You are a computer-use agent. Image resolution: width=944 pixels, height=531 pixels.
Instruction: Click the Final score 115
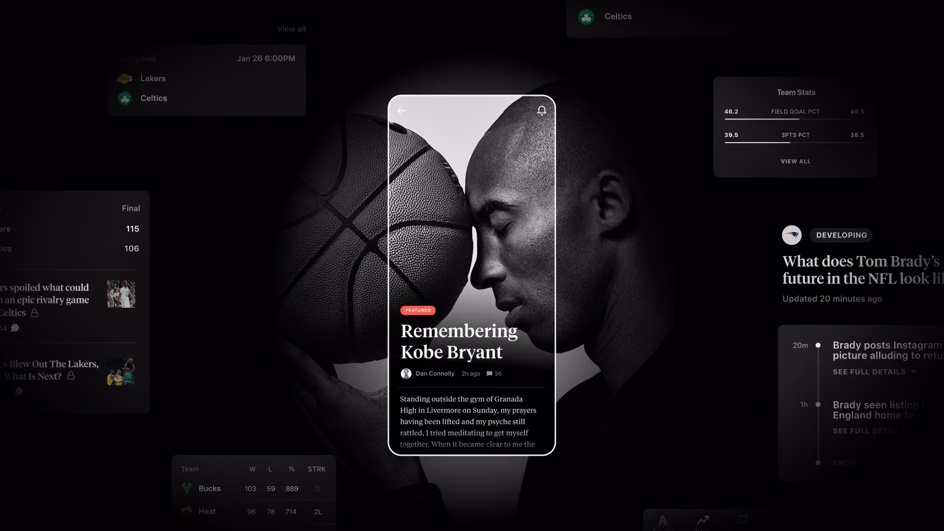click(x=132, y=229)
